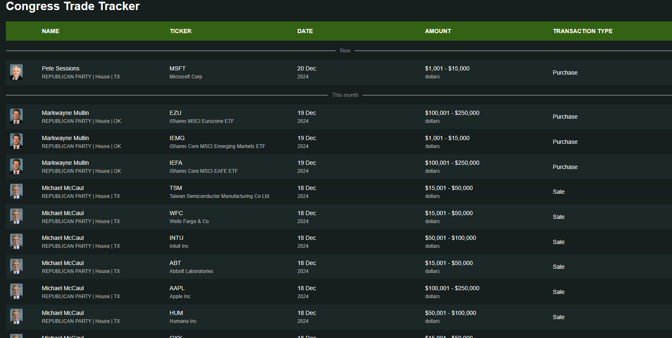672x338 pixels.
Task: Click Michael McCaul name in HUM row
Action: (63, 313)
